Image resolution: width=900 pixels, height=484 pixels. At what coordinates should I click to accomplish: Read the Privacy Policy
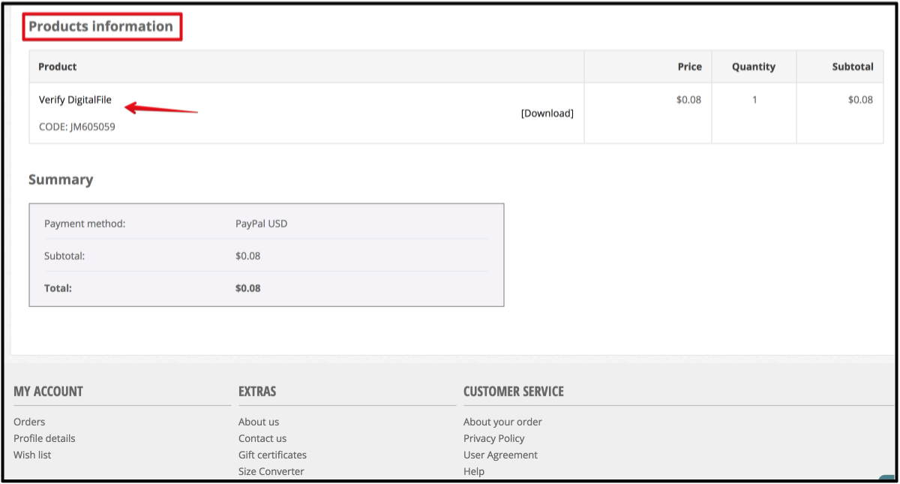pos(494,438)
